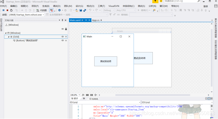This screenshot has width=218, height=119.
Task: Pause the debugging session
Action: coord(3,10)
